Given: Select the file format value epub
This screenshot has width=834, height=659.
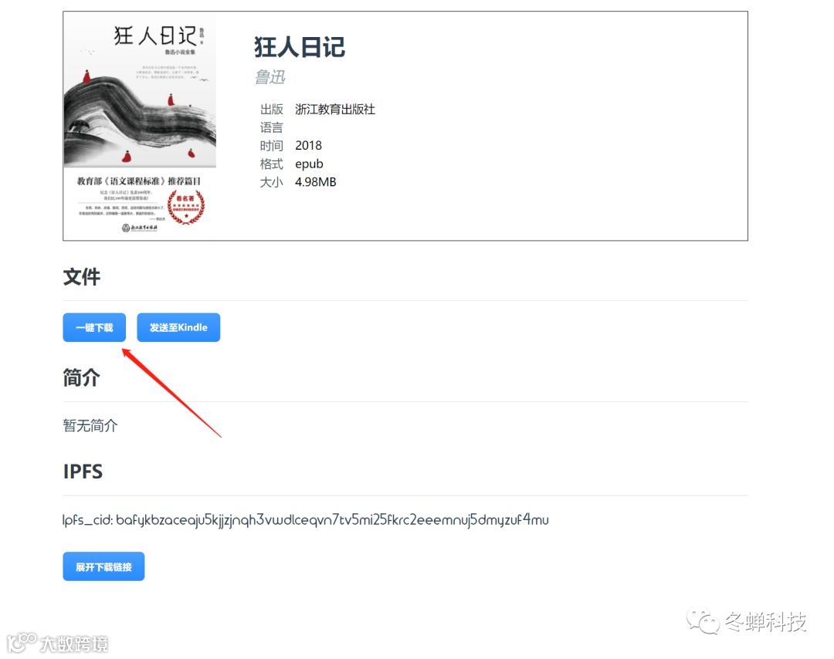Looking at the screenshot, I should (309, 164).
